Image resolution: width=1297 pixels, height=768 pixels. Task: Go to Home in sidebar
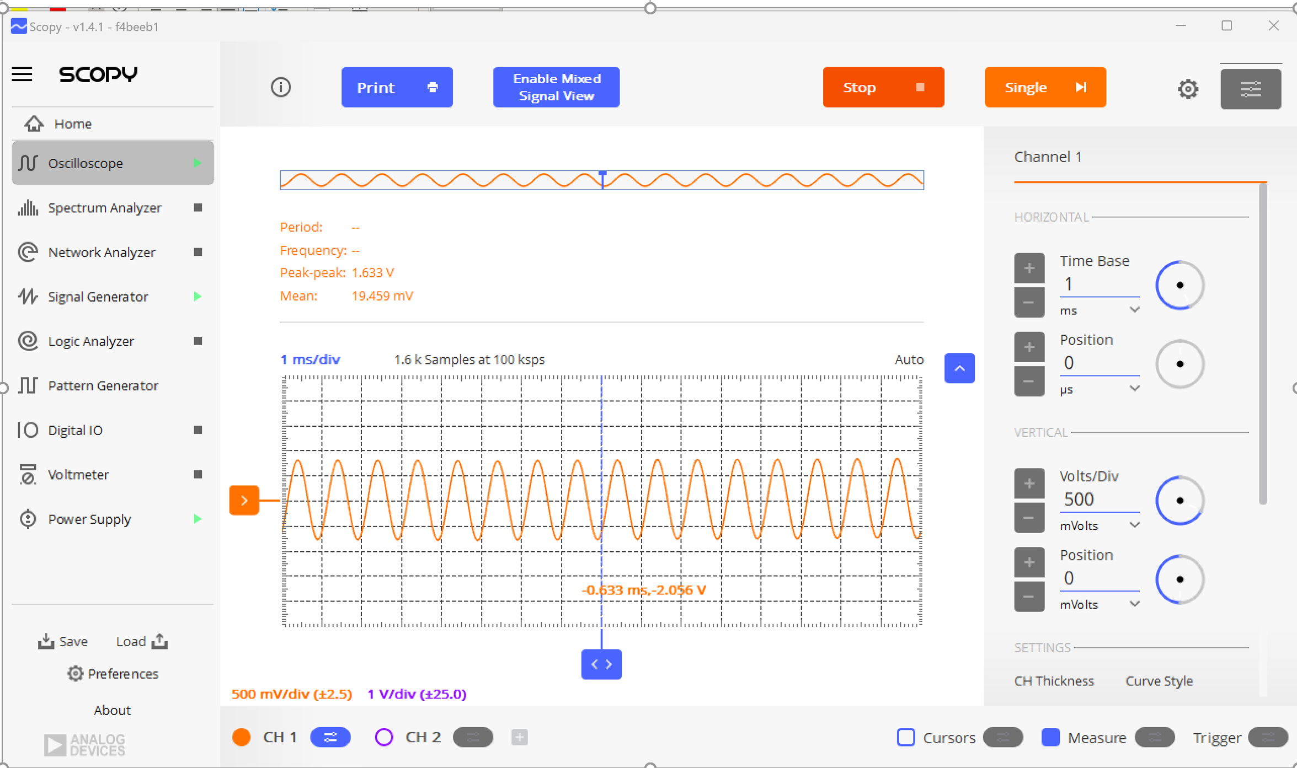(113, 124)
